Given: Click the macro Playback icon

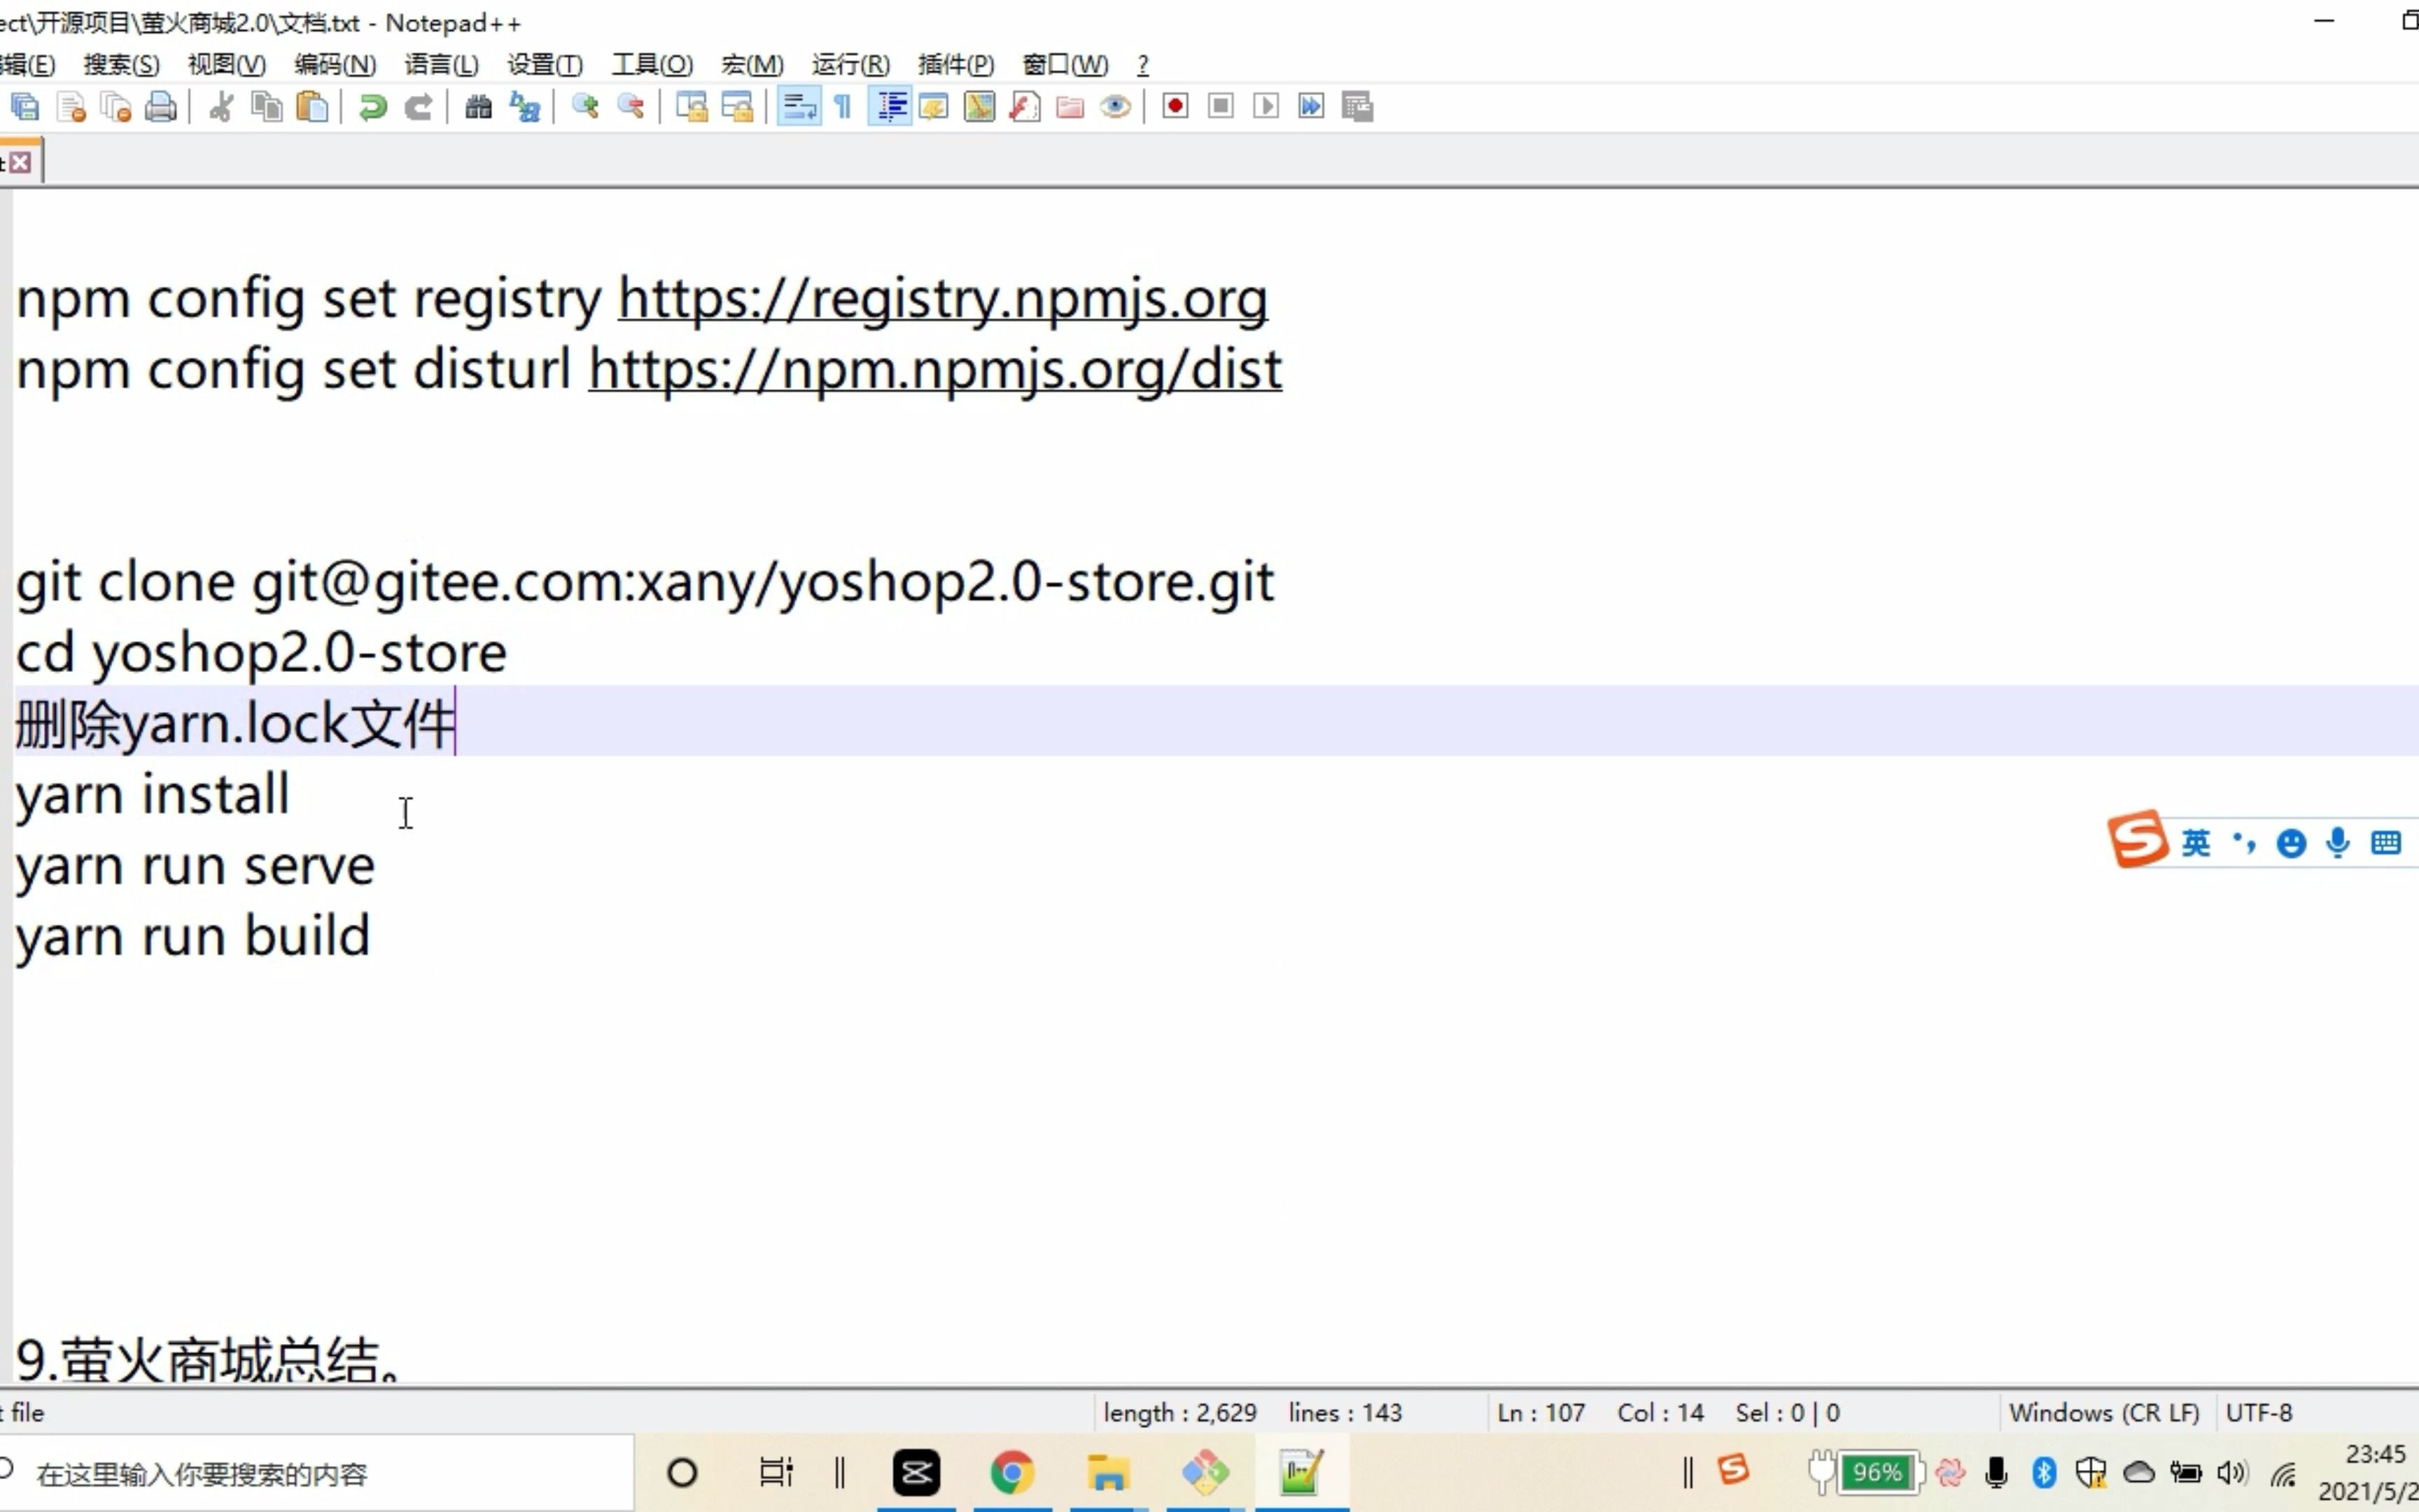Looking at the screenshot, I should pyautogui.click(x=1266, y=106).
